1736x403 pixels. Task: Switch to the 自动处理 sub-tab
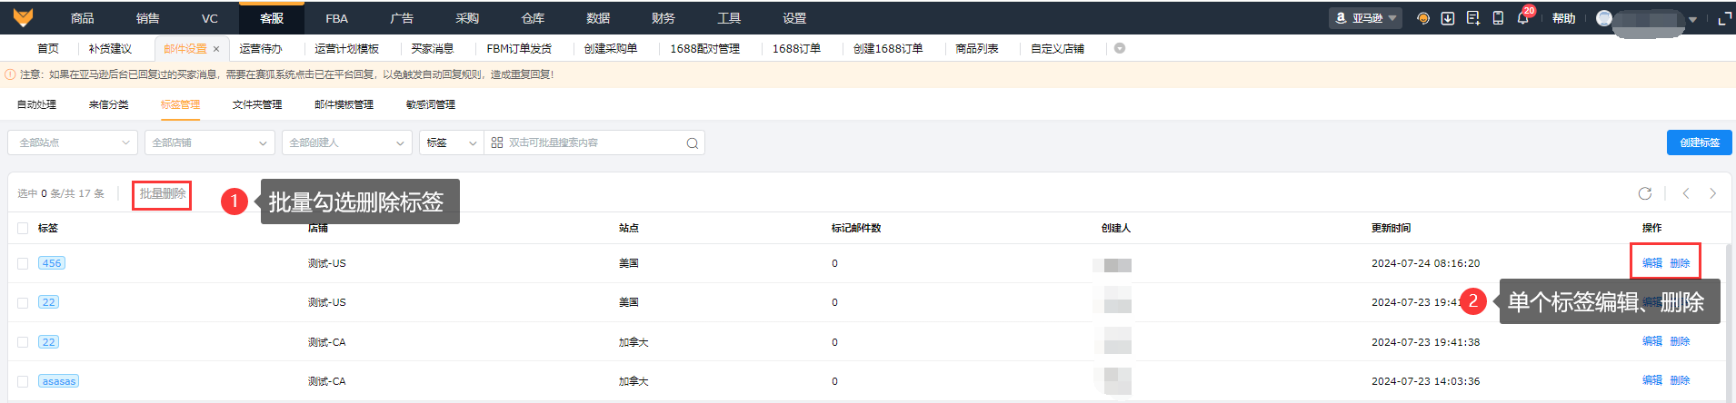click(x=36, y=104)
